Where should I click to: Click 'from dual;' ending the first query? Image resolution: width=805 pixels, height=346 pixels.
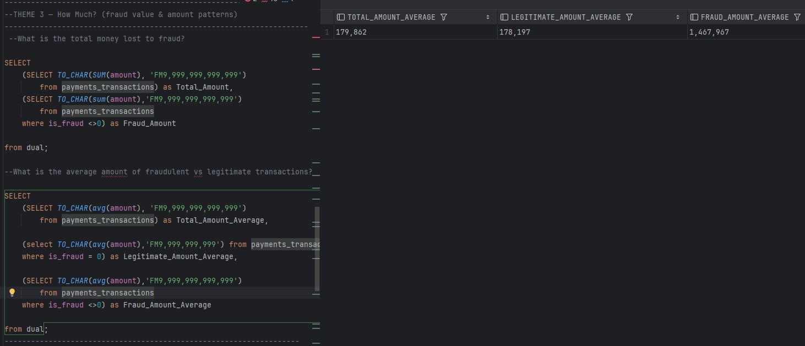click(26, 147)
